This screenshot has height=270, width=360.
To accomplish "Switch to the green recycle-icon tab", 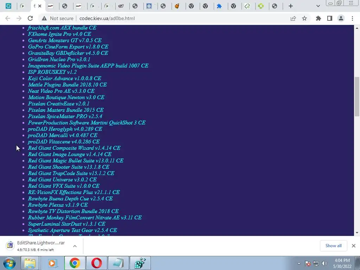I will (x=261, y=6).
